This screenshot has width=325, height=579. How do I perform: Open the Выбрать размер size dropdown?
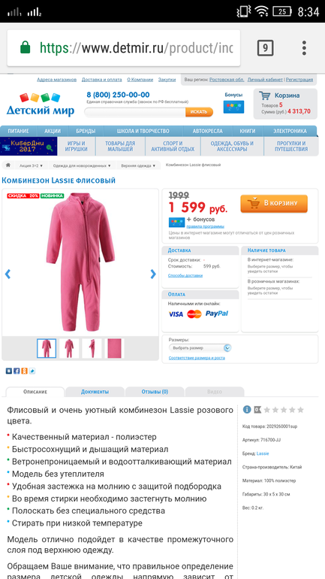pyautogui.click(x=200, y=348)
